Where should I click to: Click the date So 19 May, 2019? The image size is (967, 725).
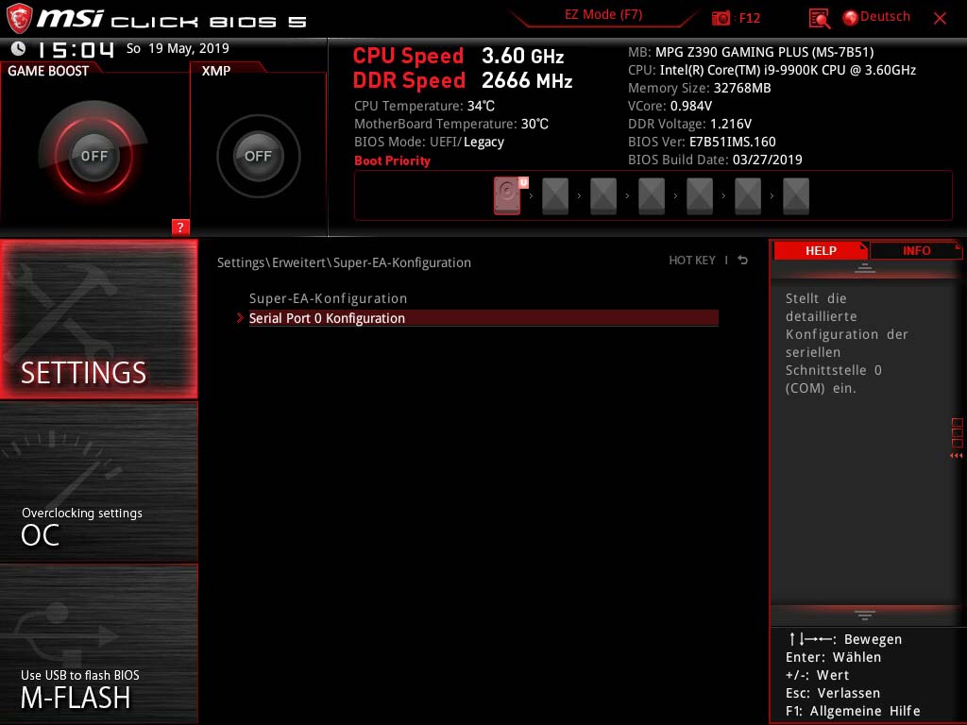[178, 48]
